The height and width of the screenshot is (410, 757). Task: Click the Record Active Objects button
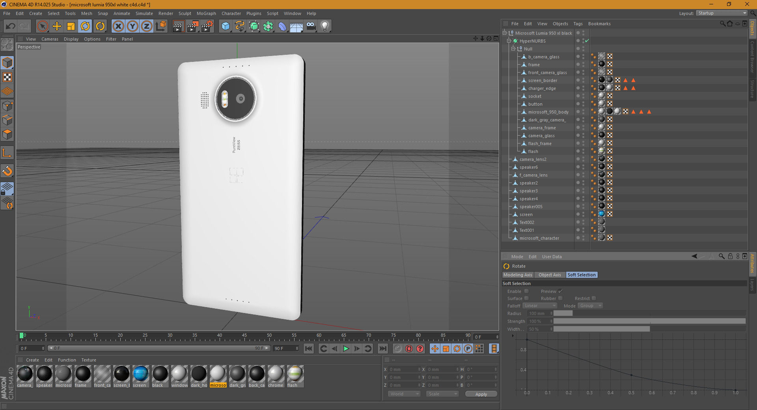tap(398, 348)
